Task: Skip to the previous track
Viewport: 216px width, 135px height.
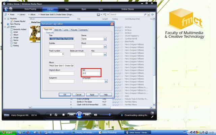Action: coord(71,115)
